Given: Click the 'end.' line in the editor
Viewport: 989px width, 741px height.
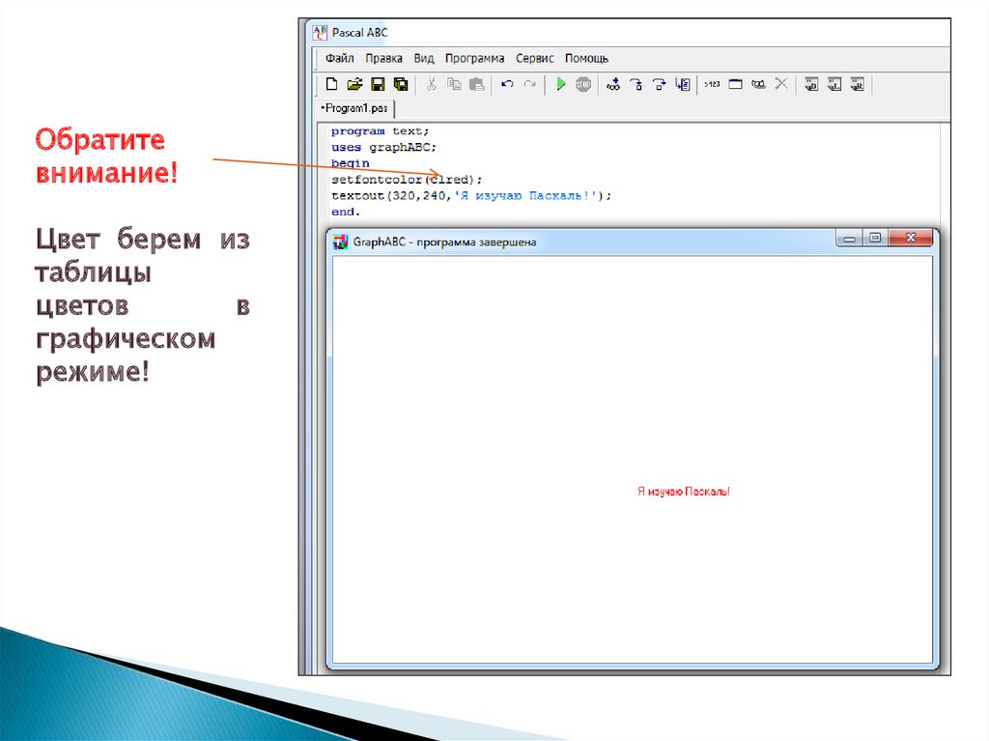Looking at the screenshot, I should [x=346, y=213].
